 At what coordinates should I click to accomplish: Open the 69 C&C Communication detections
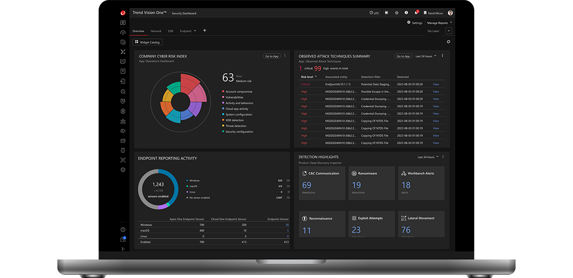(307, 185)
